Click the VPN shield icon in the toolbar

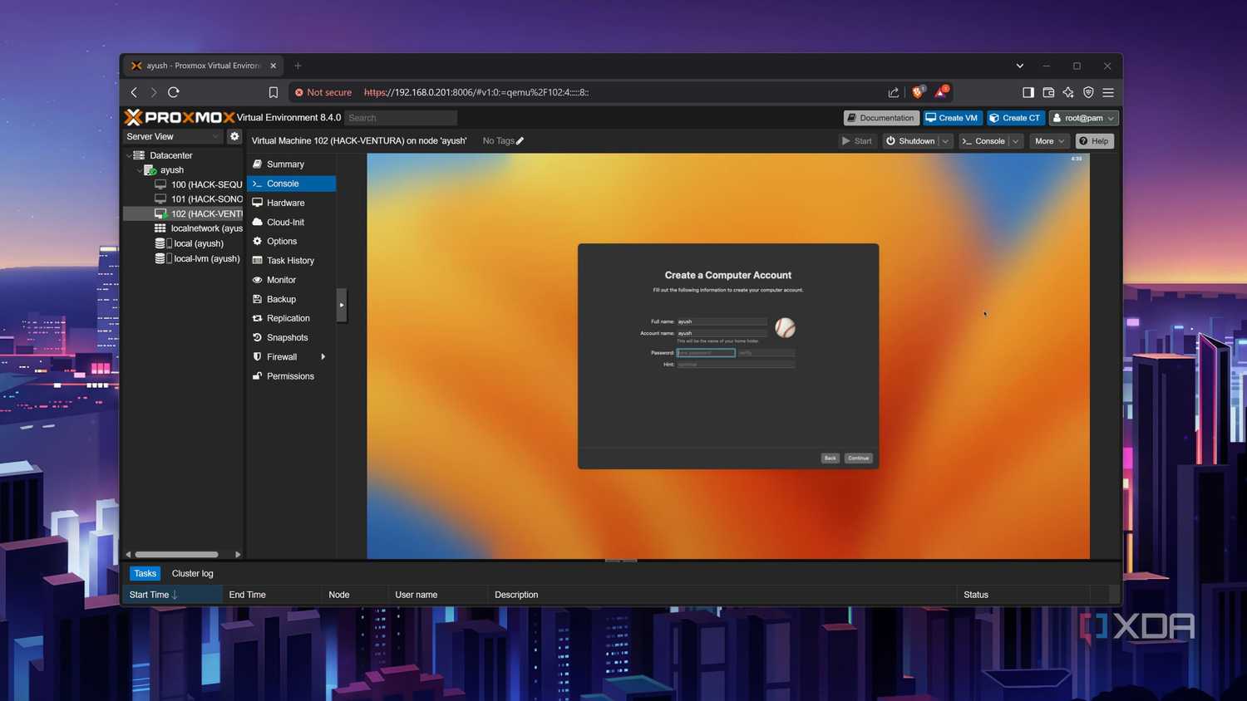click(1088, 92)
